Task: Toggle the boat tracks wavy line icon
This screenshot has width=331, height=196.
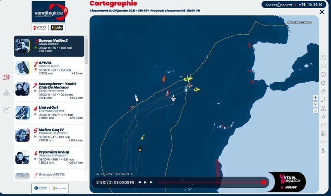Action: [x=323, y=142]
